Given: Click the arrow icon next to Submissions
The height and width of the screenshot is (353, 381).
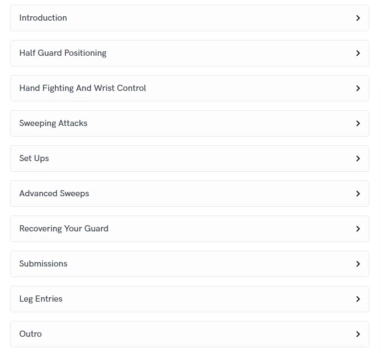Looking at the screenshot, I should [358, 264].
